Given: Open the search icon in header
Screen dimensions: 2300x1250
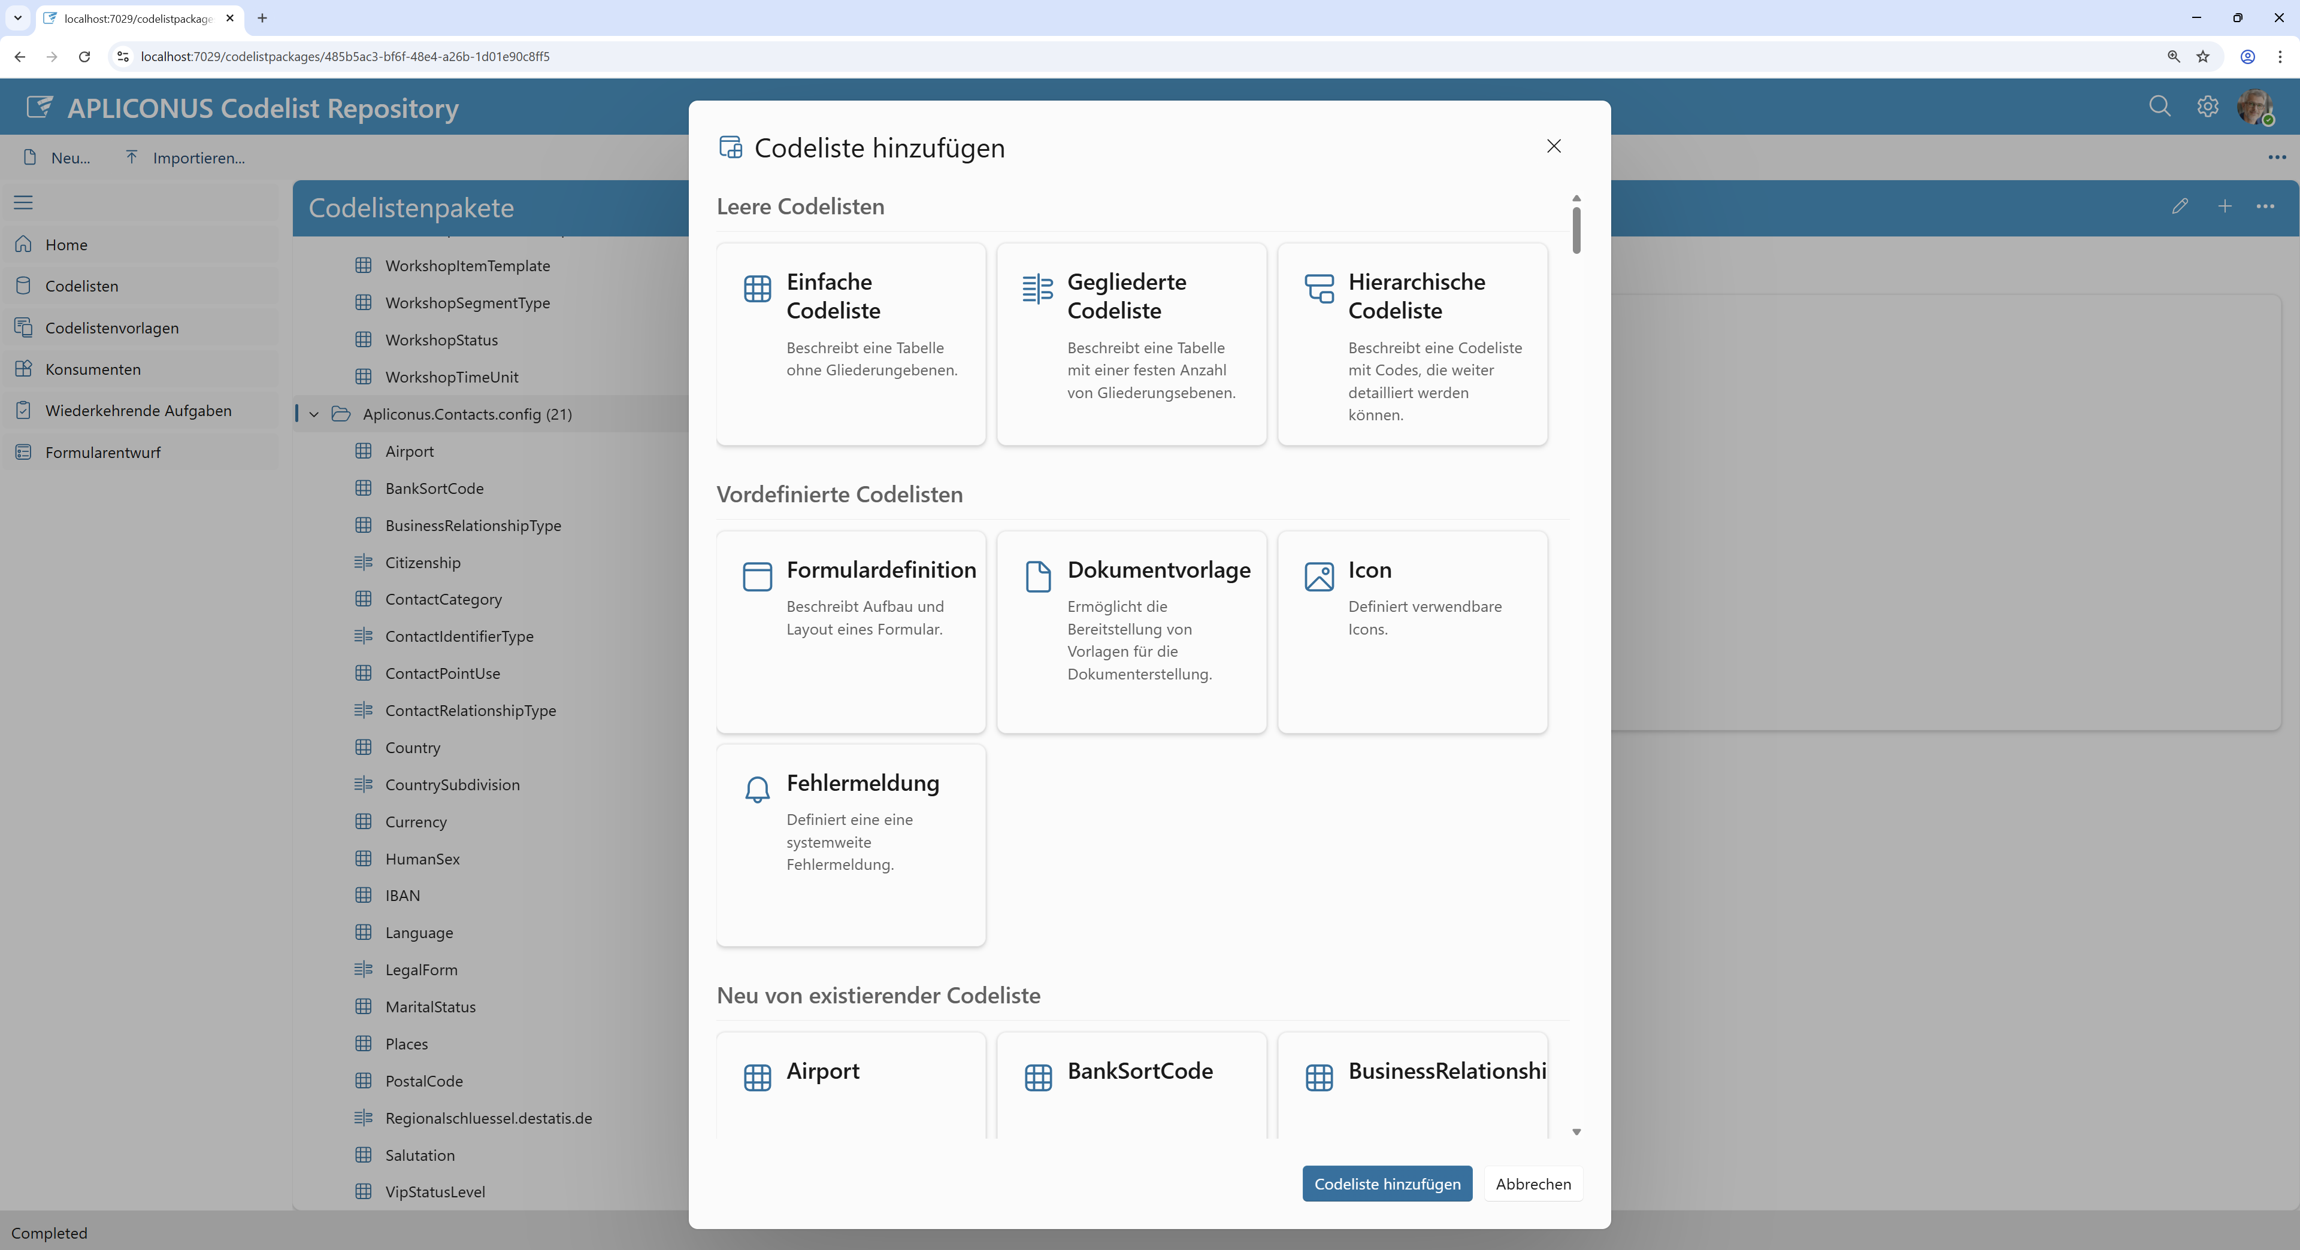Looking at the screenshot, I should click(x=2160, y=106).
